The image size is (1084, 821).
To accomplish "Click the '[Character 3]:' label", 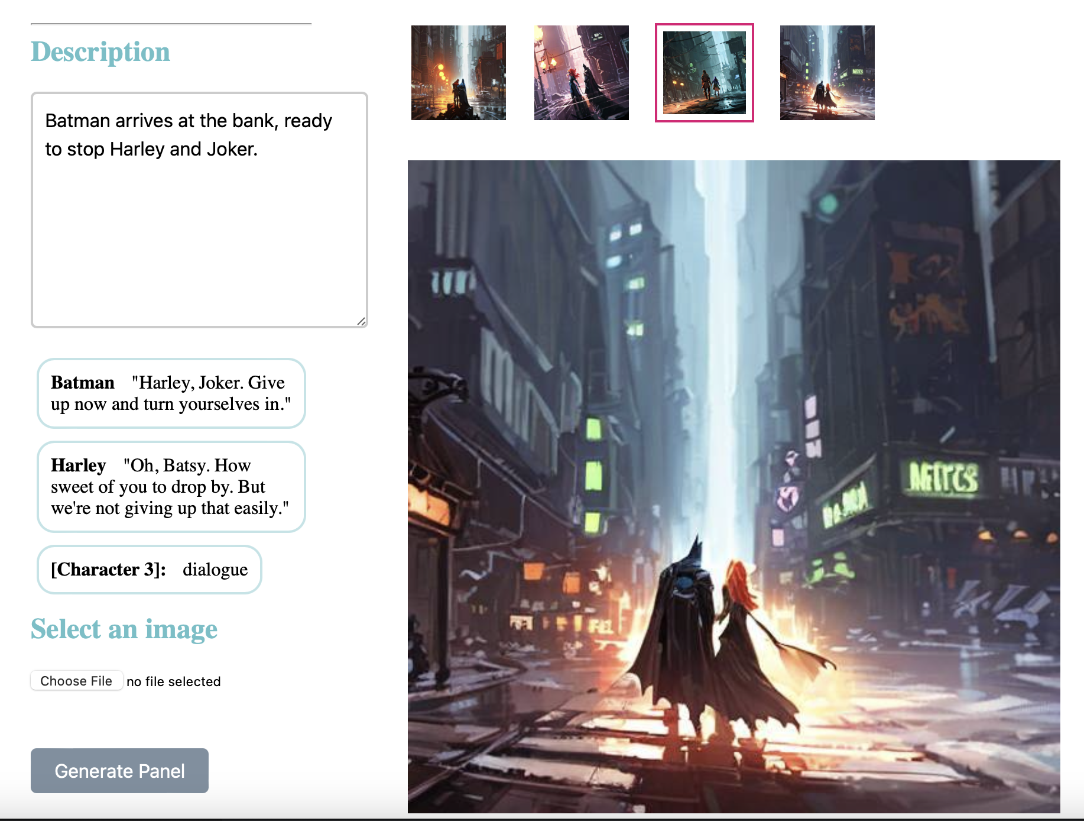I will pos(108,569).
